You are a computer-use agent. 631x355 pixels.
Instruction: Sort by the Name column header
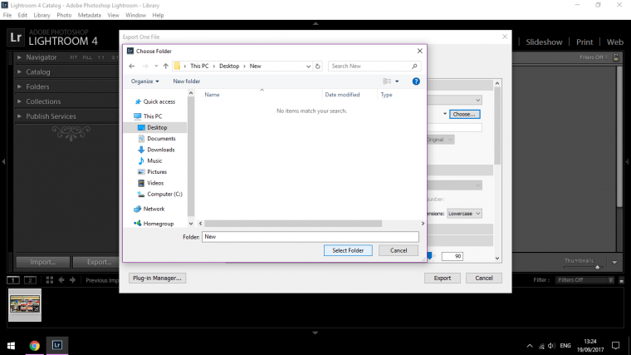(x=212, y=95)
